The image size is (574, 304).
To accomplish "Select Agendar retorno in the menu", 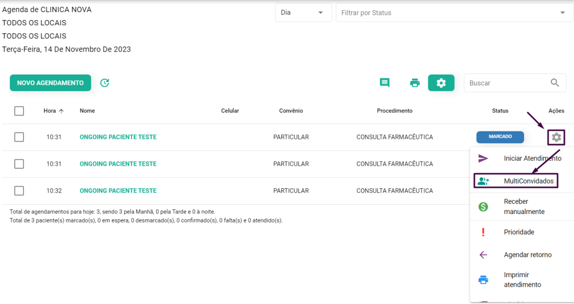I will [528, 255].
